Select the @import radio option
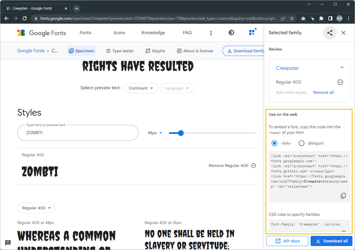Viewport: 355px width, 250px height. tap(302, 143)
